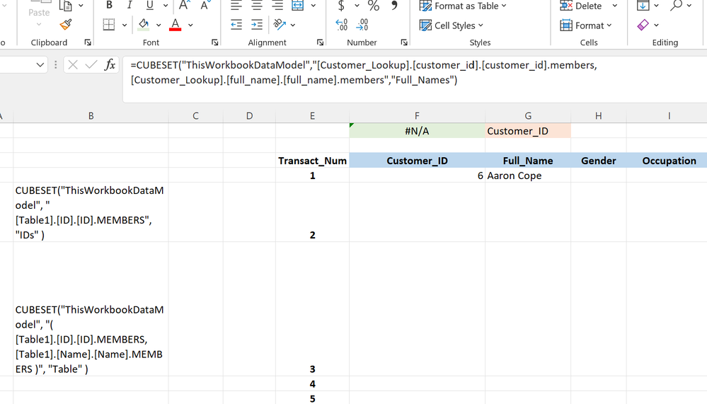The height and width of the screenshot is (404, 707).
Task: Select the cell with CUBESET IDs formula text
Action: pos(91,212)
